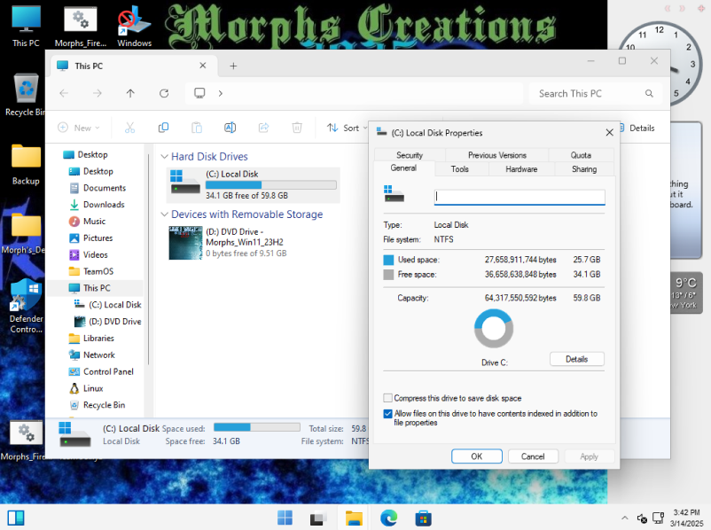The width and height of the screenshot is (711, 530).
Task: Open the Widgets button in taskbar
Action: point(16,518)
